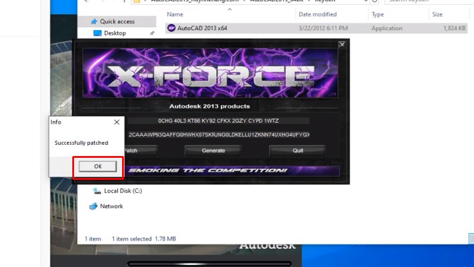The width and height of the screenshot is (474, 267).
Task: Close the X-Force window
Action: (342, 44)
